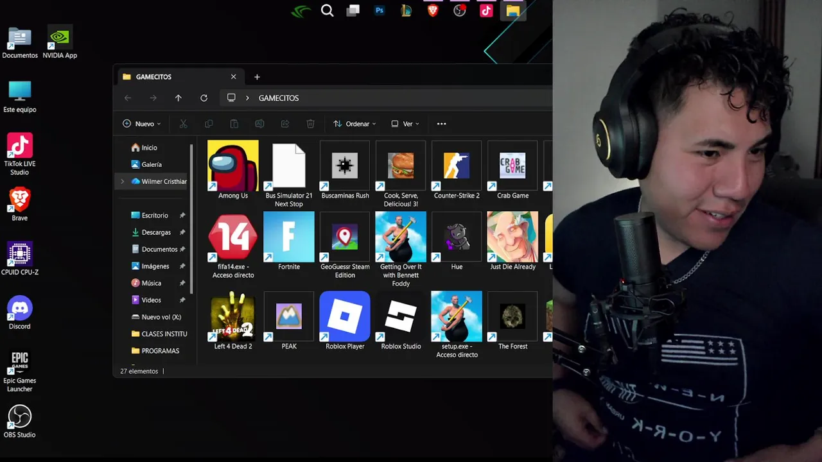Select the Roblox Studio shortcut
This screenshot has height=462, width=822.
click(401, 321)
